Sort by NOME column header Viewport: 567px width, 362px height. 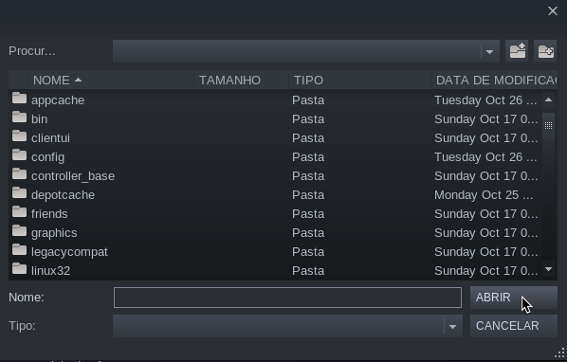(x=111, y=81)
